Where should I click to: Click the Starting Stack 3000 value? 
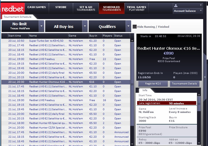142,121
